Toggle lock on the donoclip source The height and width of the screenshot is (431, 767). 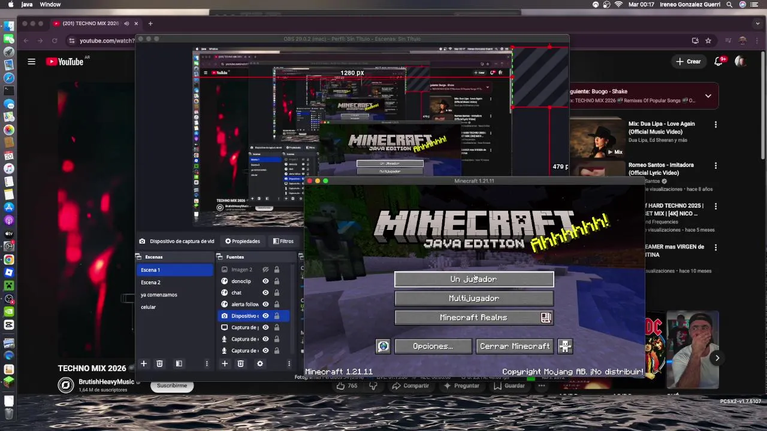[x=276, y=281]
